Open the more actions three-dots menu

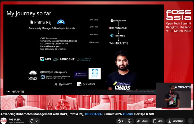[x=190, y=121]
